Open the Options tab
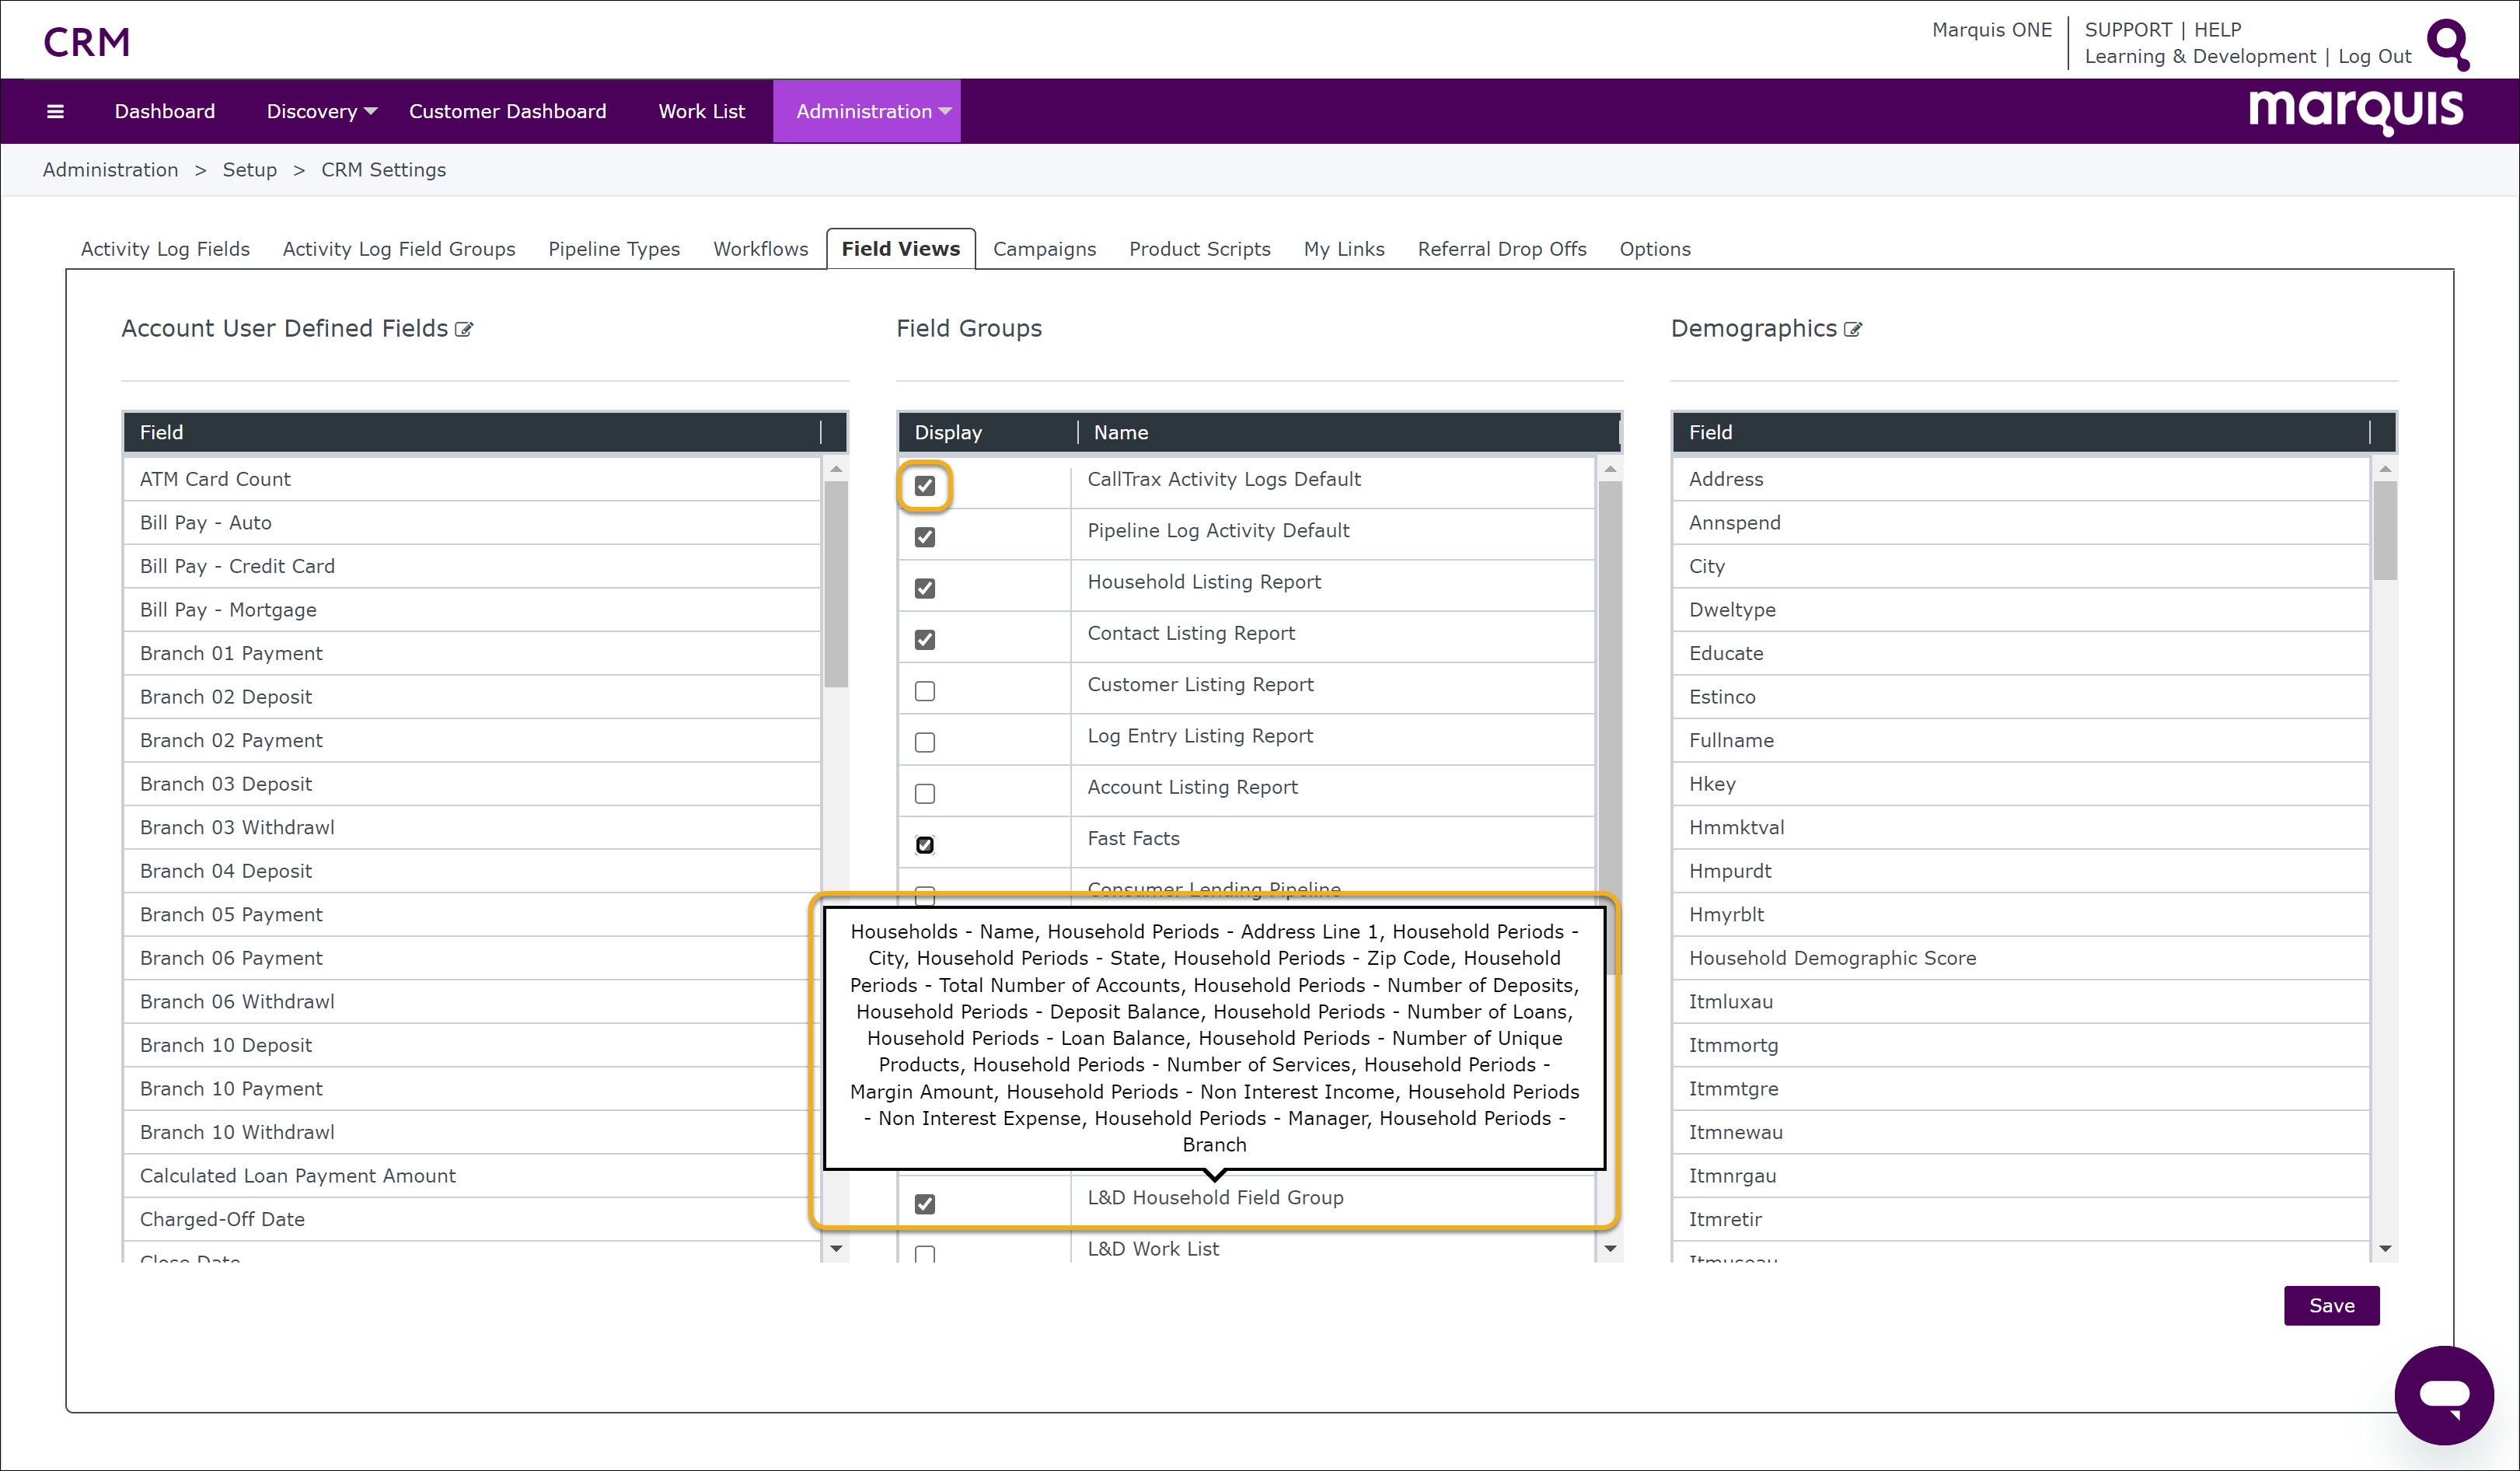 point(1655,249)
